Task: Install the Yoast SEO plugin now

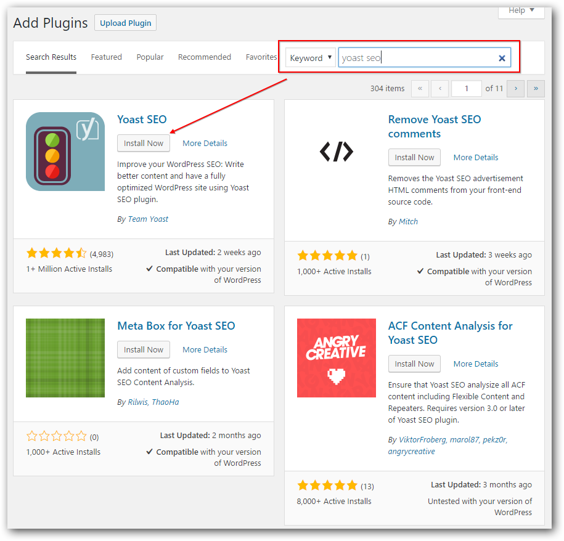Action: [144, 143]
